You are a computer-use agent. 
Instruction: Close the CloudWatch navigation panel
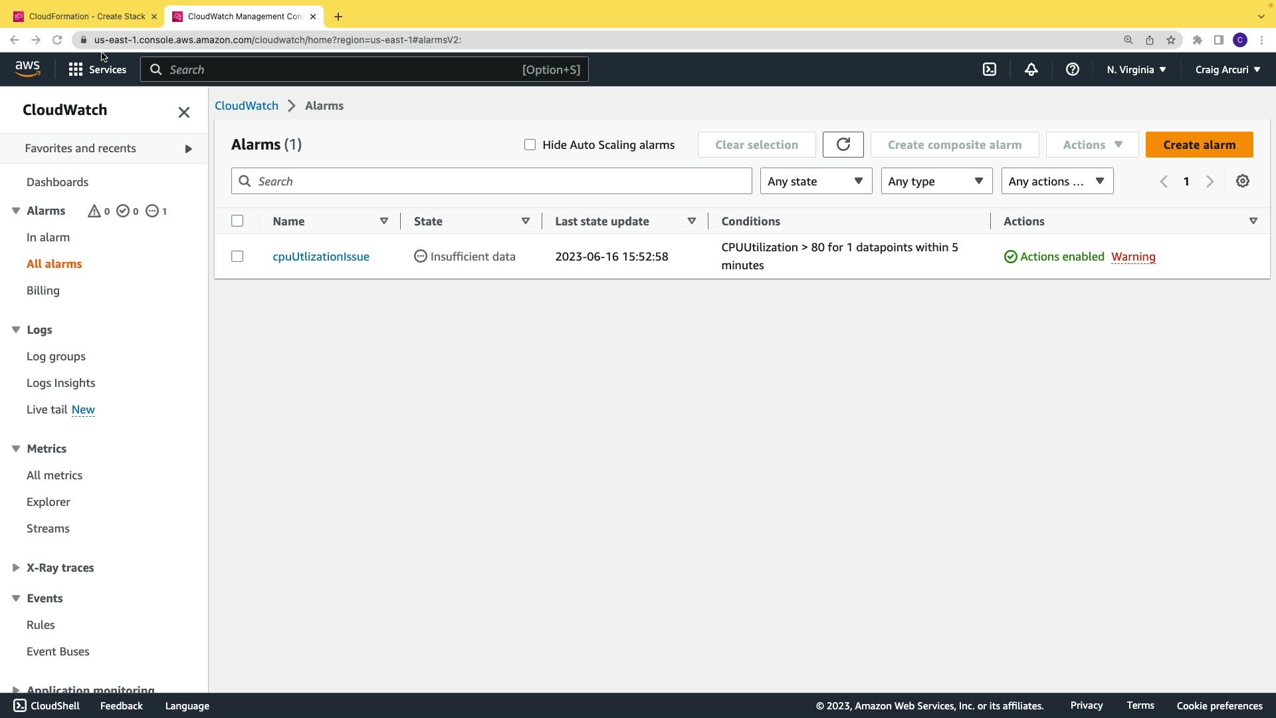(x=184, y=112)
